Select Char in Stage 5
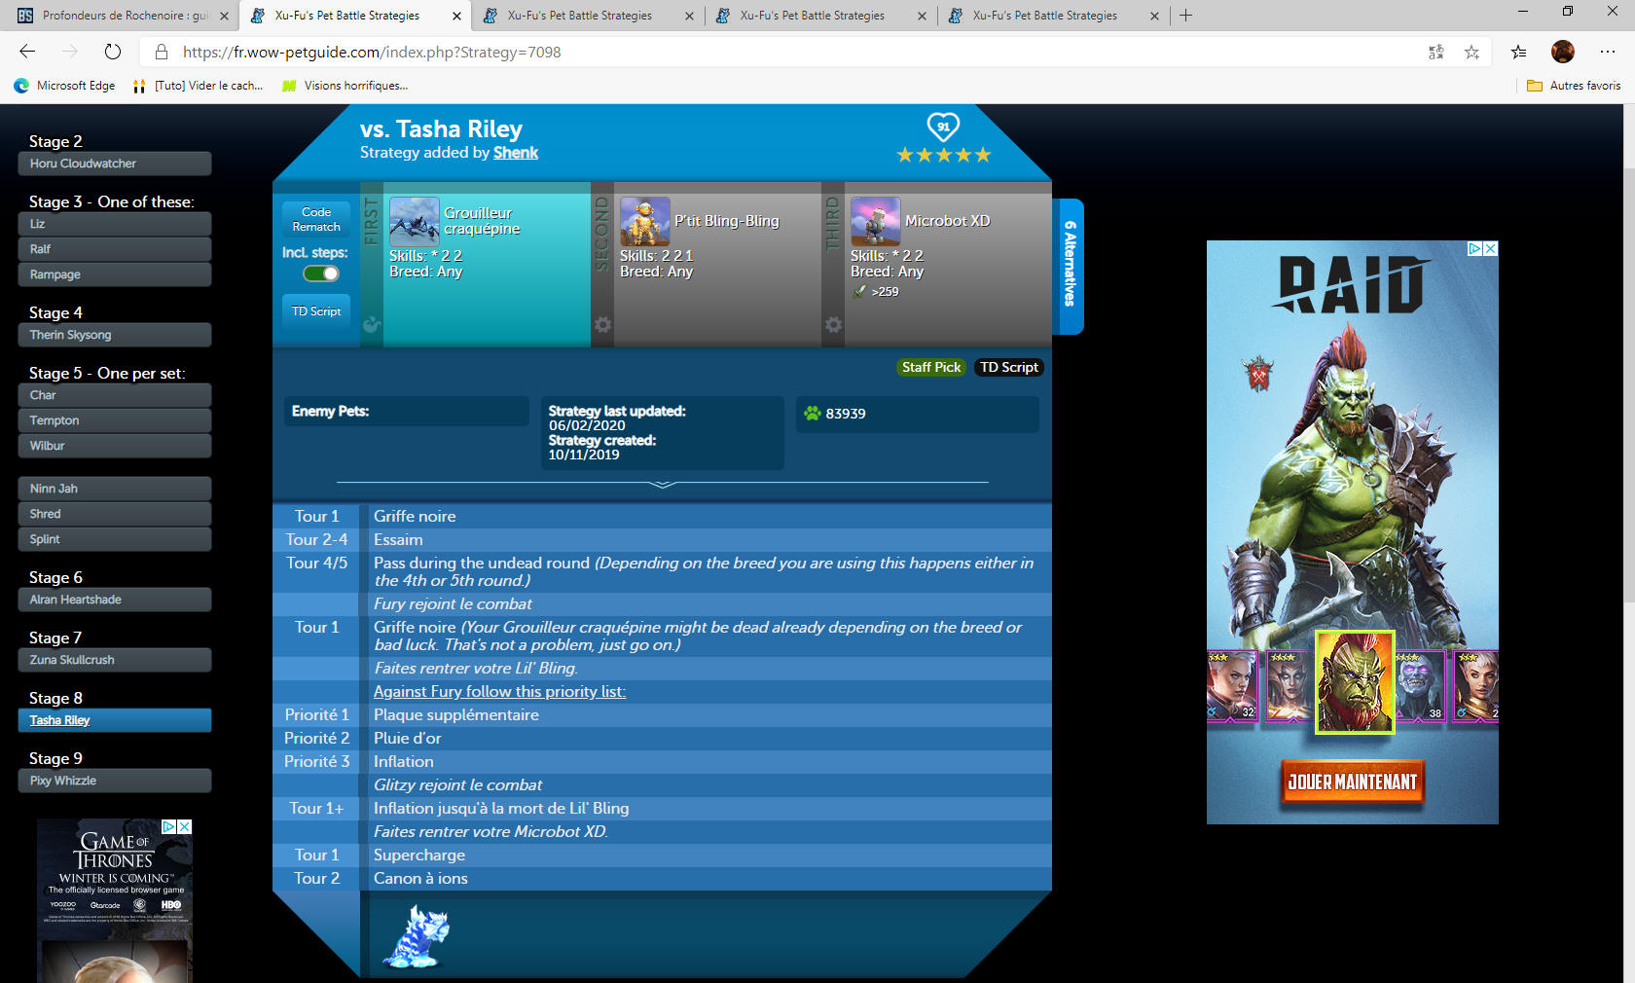 click(115, 395)
